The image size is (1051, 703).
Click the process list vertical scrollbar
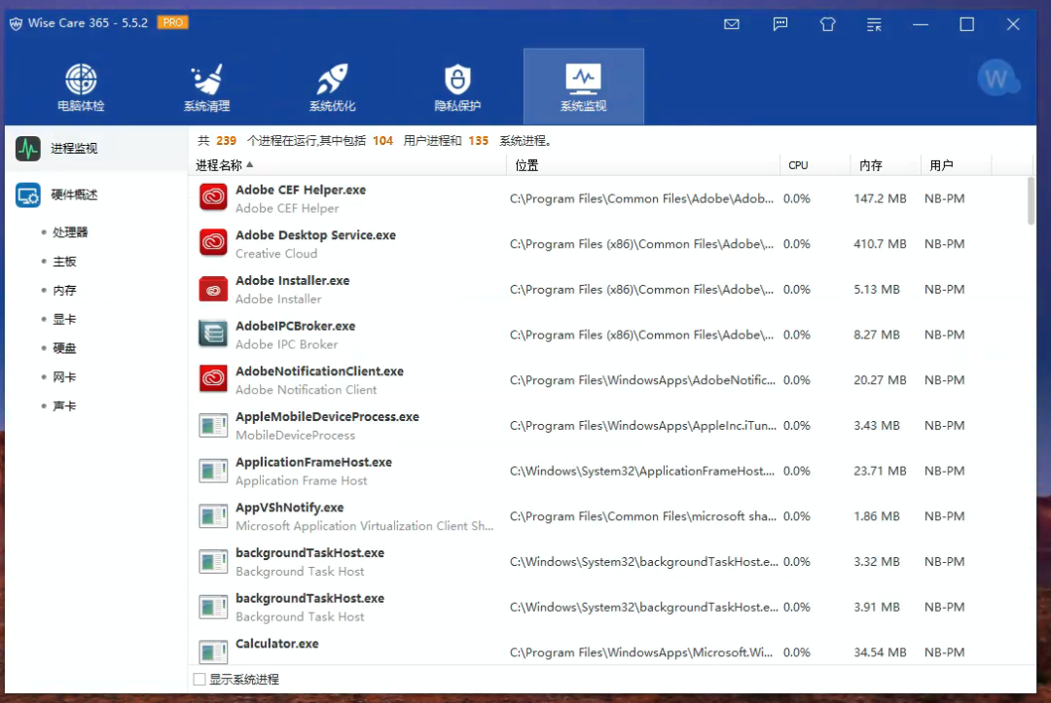point(1031,201)
